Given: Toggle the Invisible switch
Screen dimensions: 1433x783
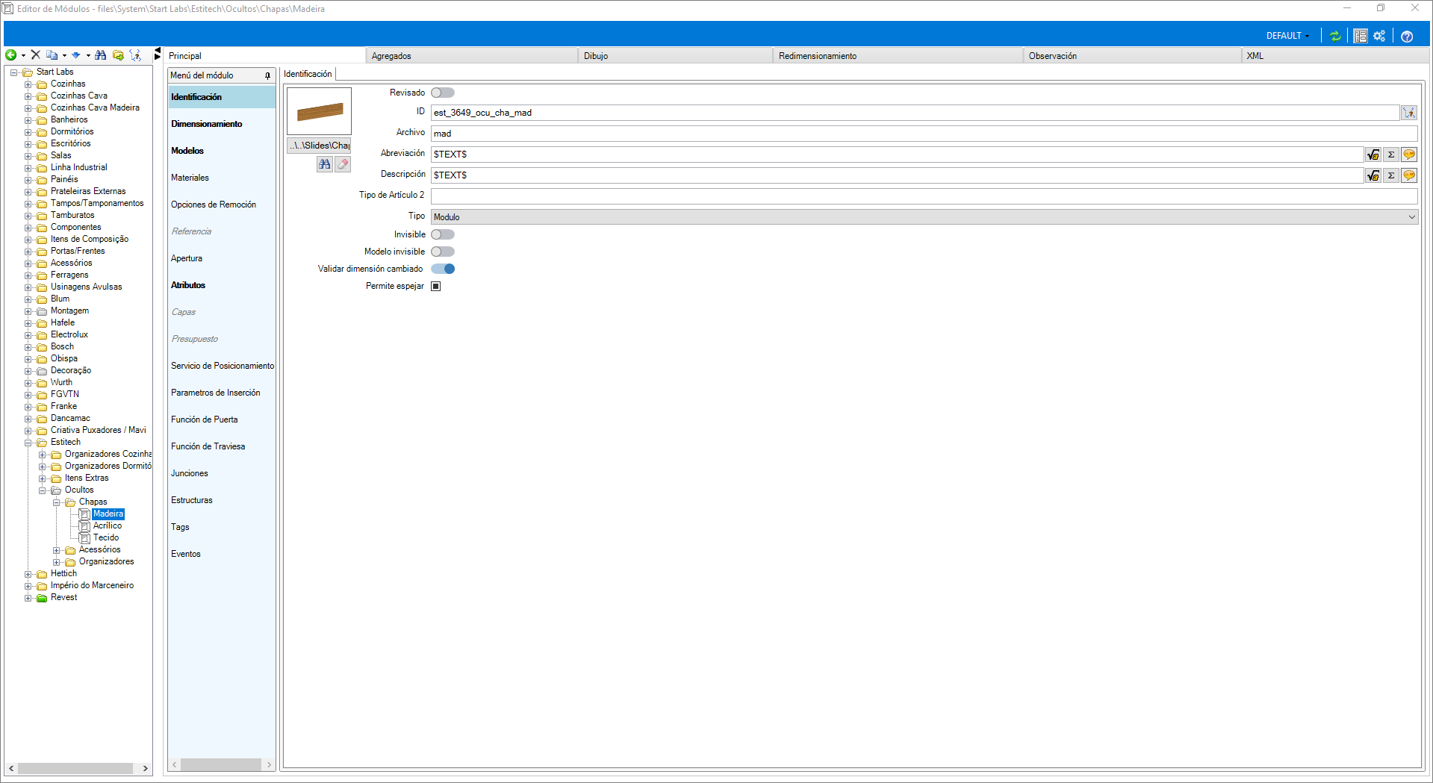Looking at the screenshot, I should pos(443,234).
